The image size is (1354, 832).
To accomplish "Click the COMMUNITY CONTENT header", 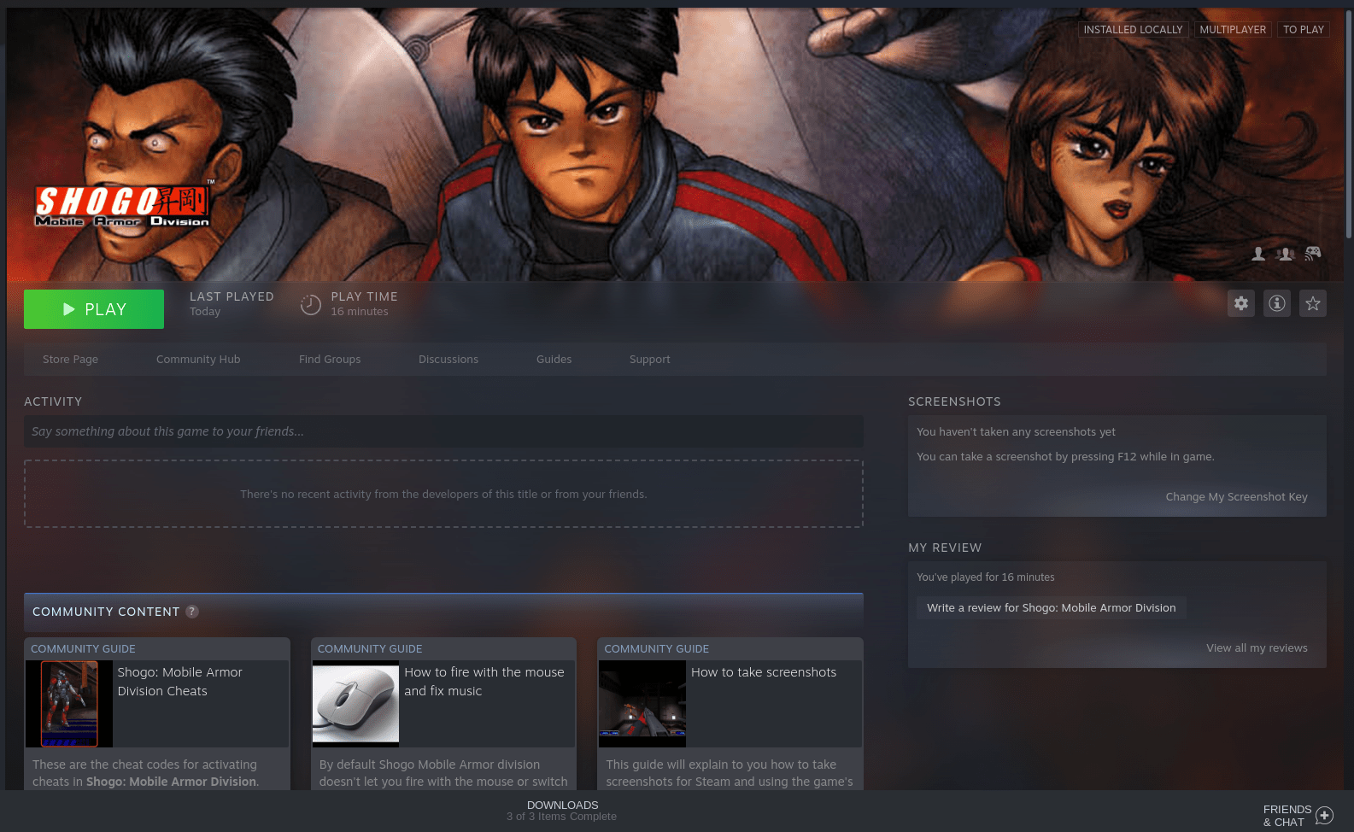I will (x=106, y=612).
